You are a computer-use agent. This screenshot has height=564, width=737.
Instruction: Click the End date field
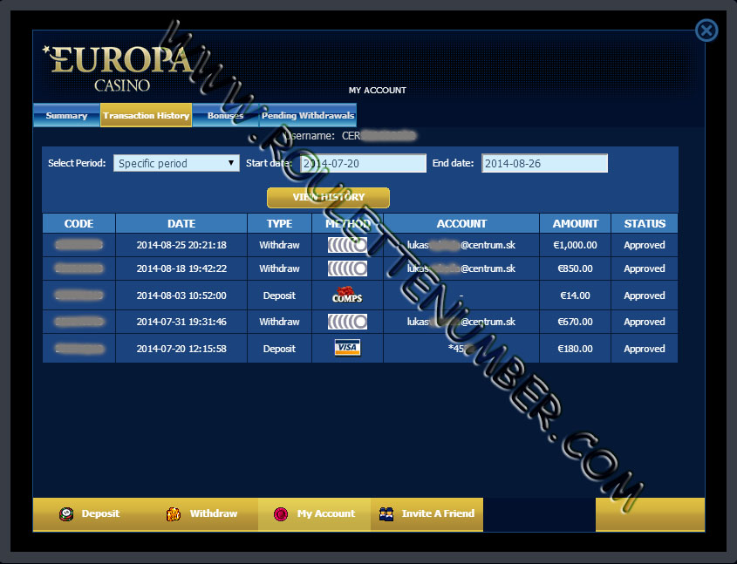click(544, 163)
